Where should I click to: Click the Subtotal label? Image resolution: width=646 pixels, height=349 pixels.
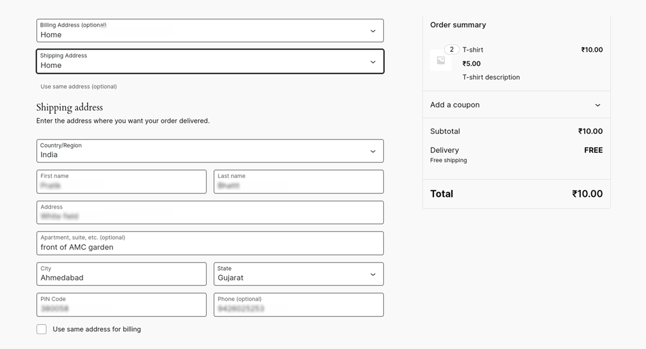coord(445,131)
